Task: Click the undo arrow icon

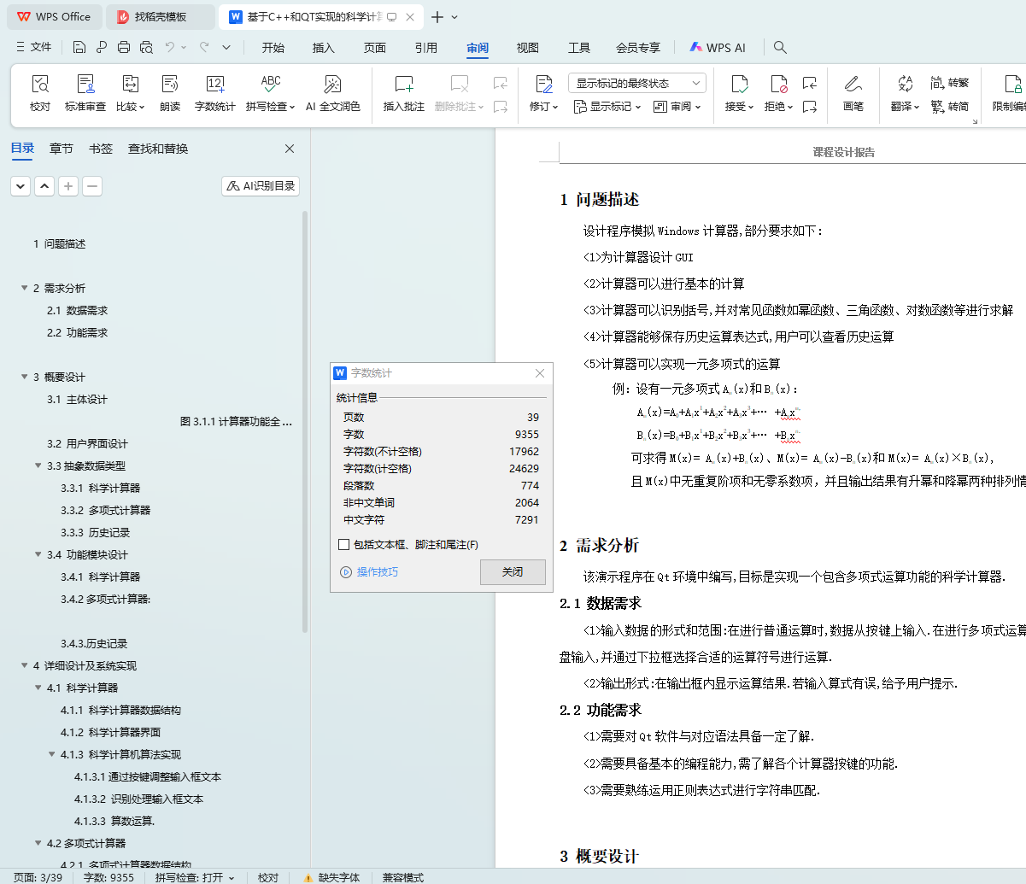Action: (x=170, y=48)
